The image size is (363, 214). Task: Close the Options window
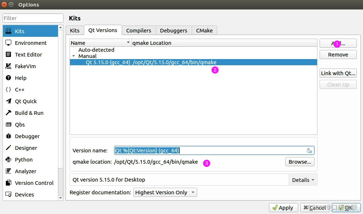click(x=4, y=4)
